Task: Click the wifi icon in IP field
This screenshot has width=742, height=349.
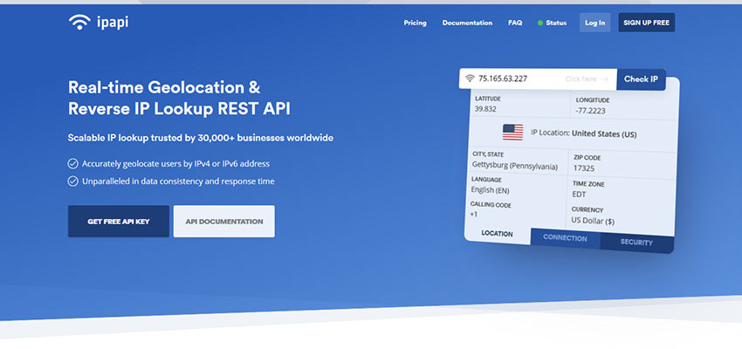Action: click(470, 79)
